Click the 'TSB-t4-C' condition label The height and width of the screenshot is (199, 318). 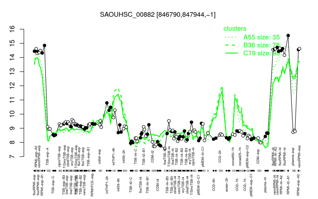[135, 156]
